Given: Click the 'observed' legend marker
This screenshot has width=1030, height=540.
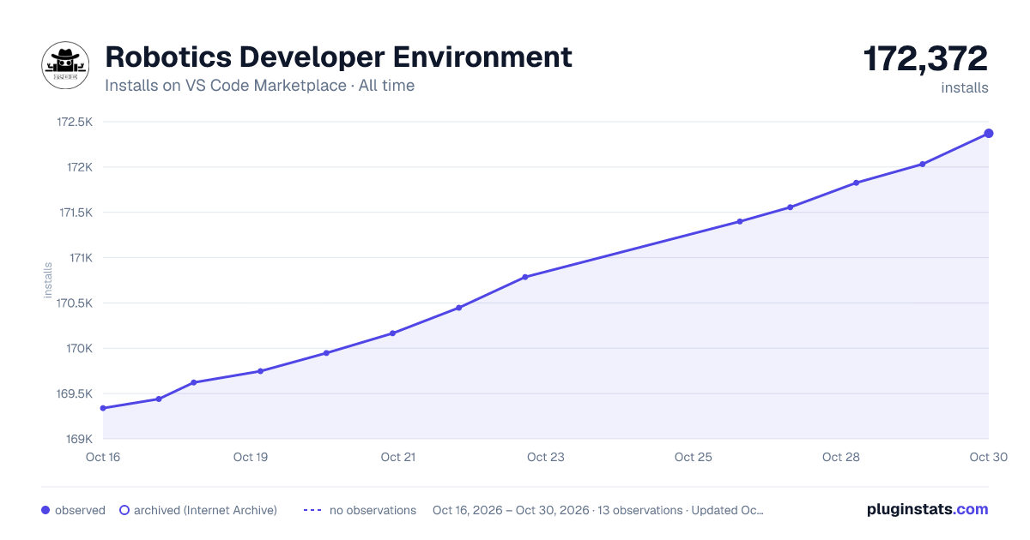Looking at the screenshot, I should [x=45, y=510].
